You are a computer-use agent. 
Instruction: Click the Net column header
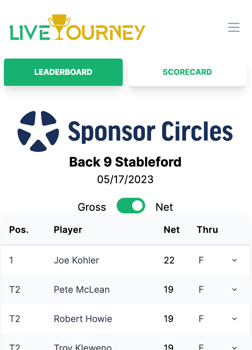tap(171, 230)
